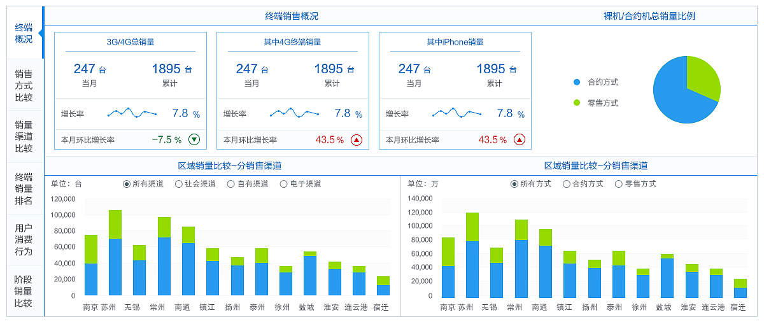The image size is (764, 324).
Task: Open the 终端概况 sidebar tab
Action: click(x=24, y=33)
